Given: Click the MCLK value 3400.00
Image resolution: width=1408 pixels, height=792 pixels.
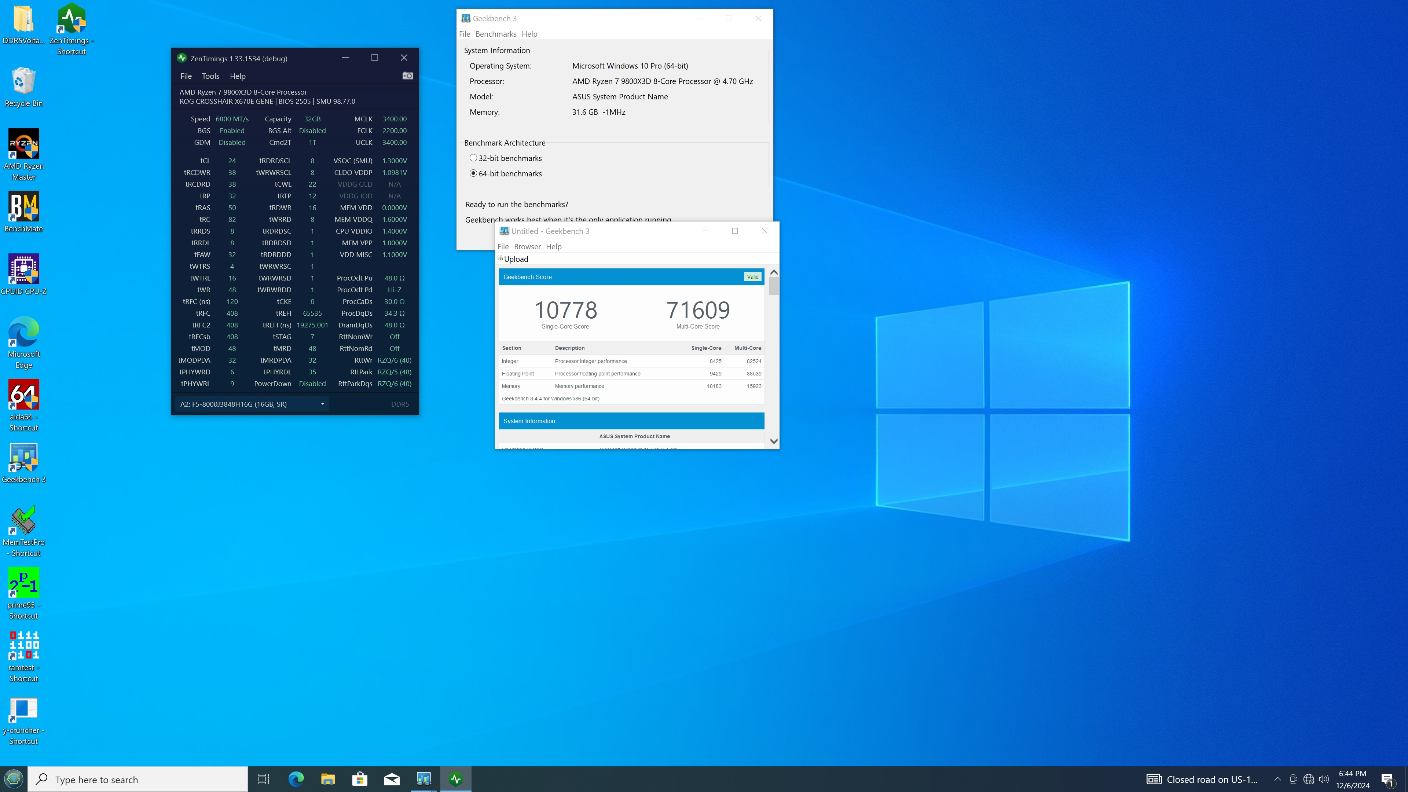Looking at the screenshot, I should [394, 118].
